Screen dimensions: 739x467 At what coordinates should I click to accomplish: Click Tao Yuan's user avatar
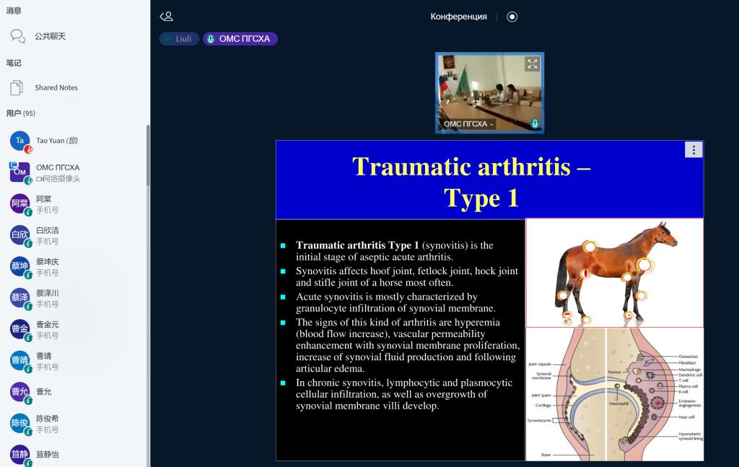tap(20, 141)
